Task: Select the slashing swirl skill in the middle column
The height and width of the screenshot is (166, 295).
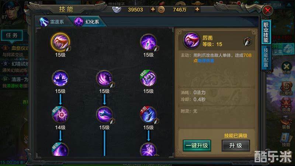Action: point(104,78)
